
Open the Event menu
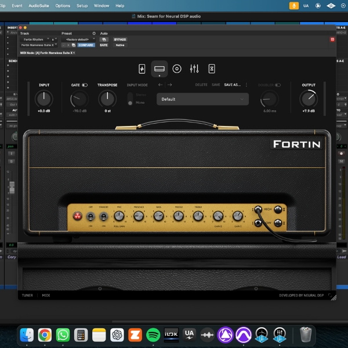(17, 6)
